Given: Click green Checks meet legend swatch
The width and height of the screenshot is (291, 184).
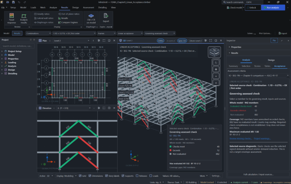Looking at the screenshot, I should [x=171, y=147].
